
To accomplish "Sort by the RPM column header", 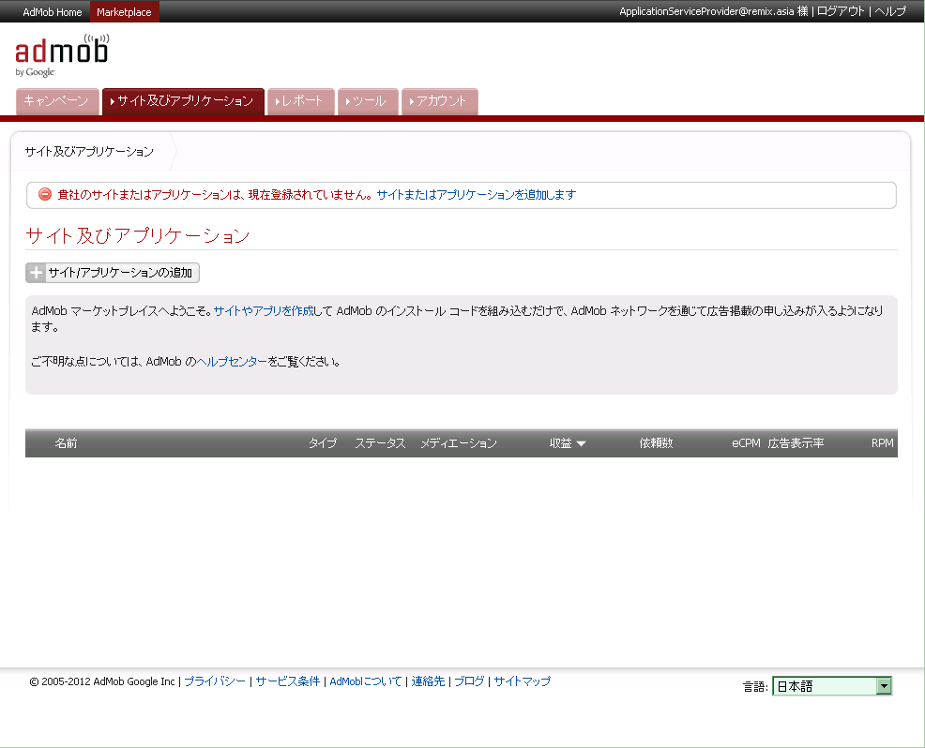I will [883, 443].
